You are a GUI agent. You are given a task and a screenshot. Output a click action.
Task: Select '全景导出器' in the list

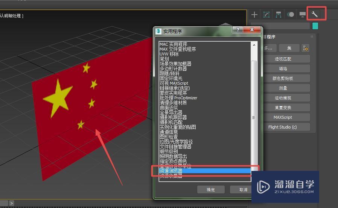coord(171,112)
